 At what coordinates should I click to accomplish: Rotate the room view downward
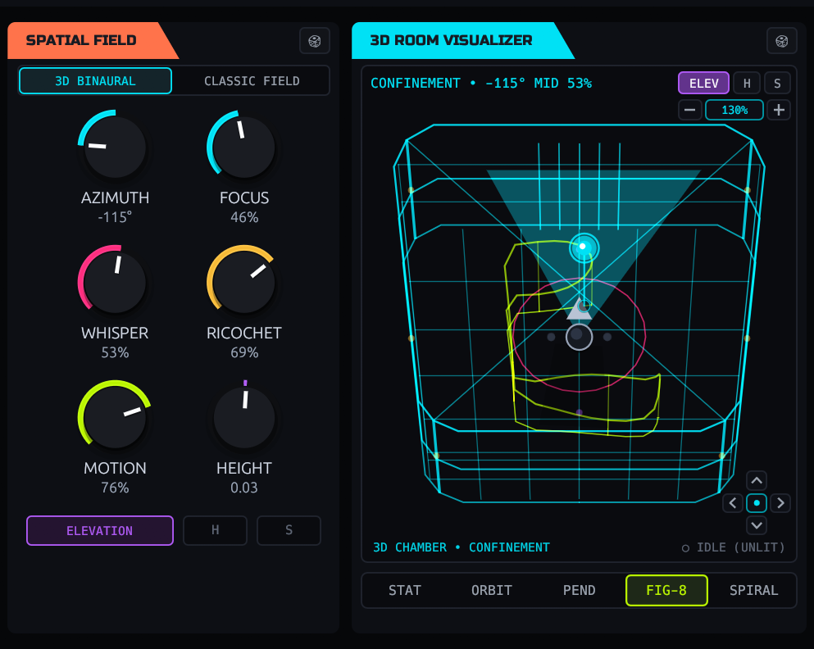coord(757,525)
